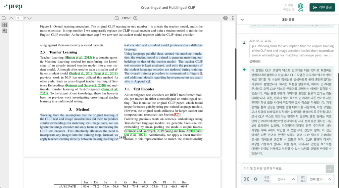Follow the Appendix A reference link
Viewport: 339px width, 188px height.
pyautogui.click(x=149, y=81)
